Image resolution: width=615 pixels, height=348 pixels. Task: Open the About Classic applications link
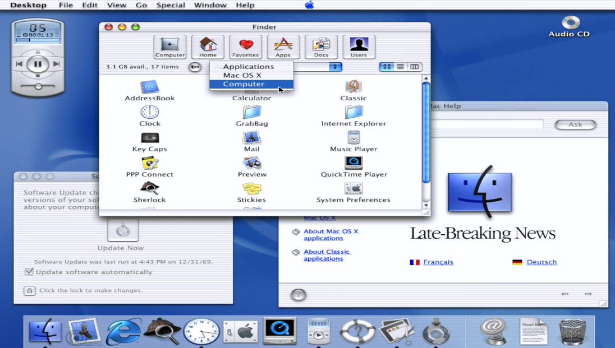point(327,255)
